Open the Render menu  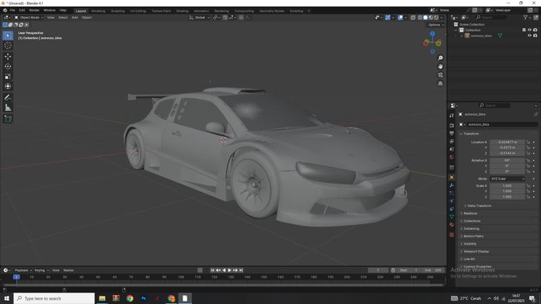coord(34,10)
